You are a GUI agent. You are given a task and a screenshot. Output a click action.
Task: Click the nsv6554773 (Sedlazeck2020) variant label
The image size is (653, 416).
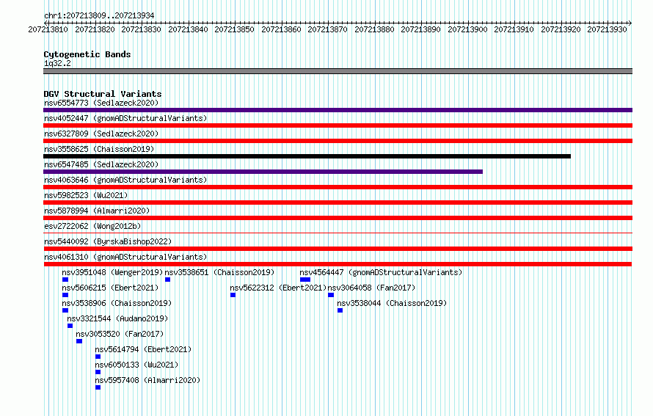(x=101, y=103)
